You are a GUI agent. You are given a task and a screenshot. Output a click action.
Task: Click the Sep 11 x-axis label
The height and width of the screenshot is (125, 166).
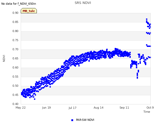[x=124, y=108]
